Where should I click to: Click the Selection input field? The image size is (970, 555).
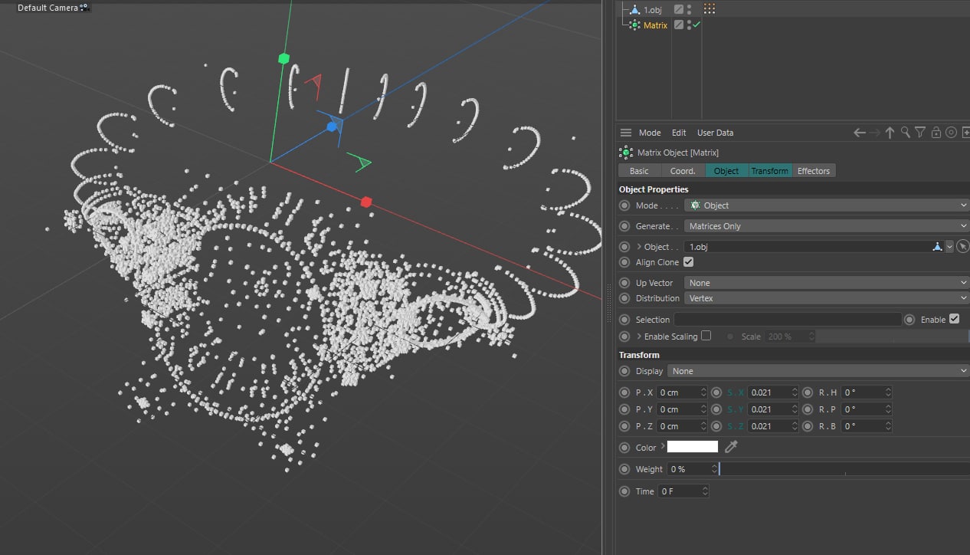coord(788,319)
